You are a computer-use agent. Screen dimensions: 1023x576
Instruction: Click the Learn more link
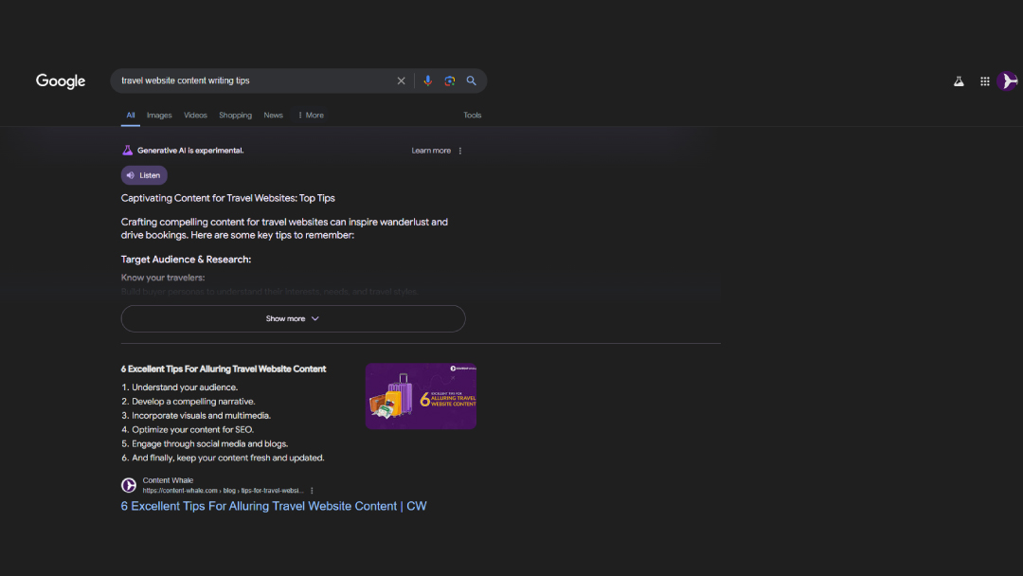[431, 151]
